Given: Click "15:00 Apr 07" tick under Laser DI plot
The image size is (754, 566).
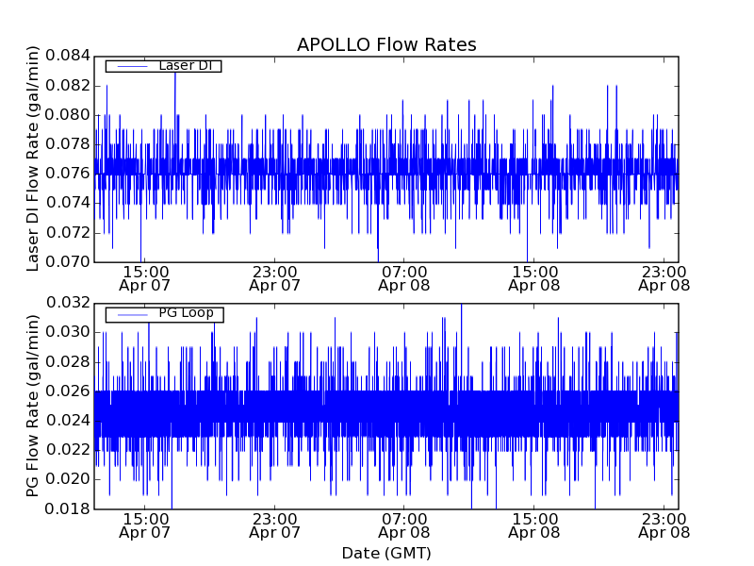Looking at the screenshot, I should [x=145, y=279].
